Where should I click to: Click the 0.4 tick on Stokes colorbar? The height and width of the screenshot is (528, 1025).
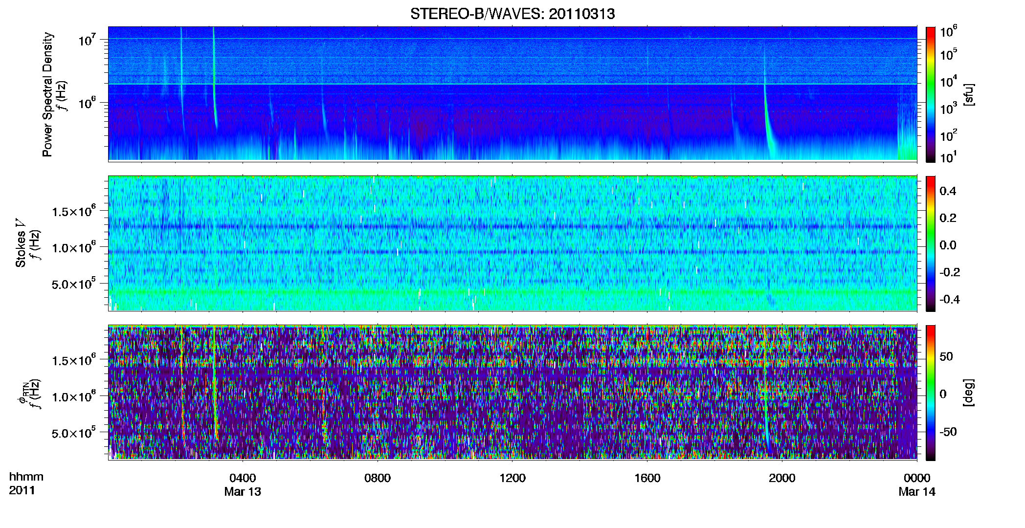(948, 191)
